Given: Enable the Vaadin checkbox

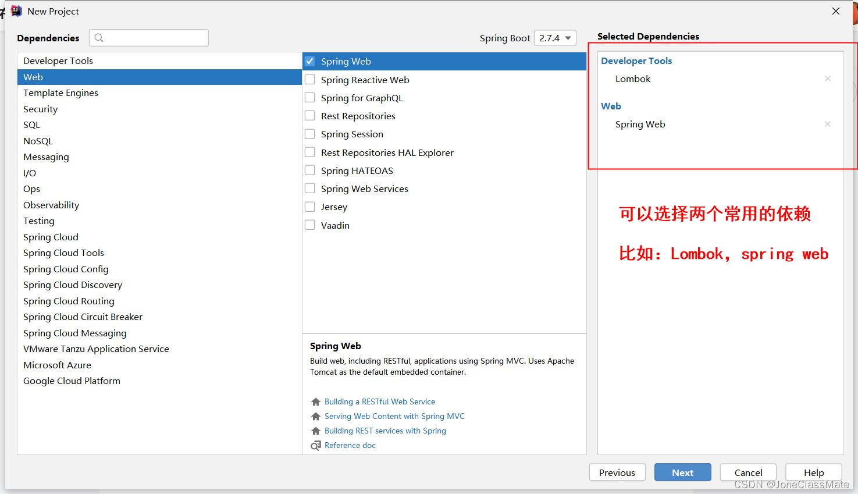Looking at the screenshot, I should coord(310,225).
